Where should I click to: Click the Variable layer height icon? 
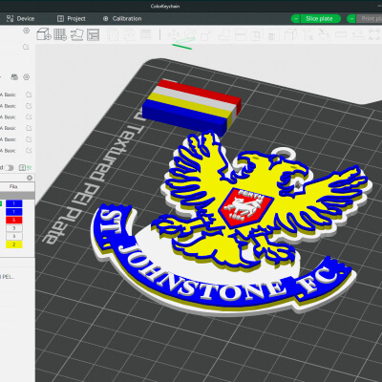146,34
